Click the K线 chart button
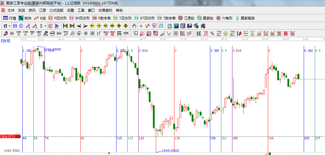 click(40, 18)
